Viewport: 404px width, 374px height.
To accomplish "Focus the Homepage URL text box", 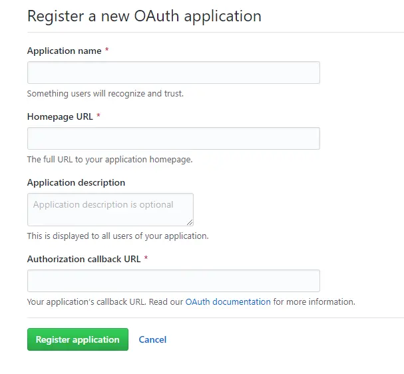I will click(173, 138).
